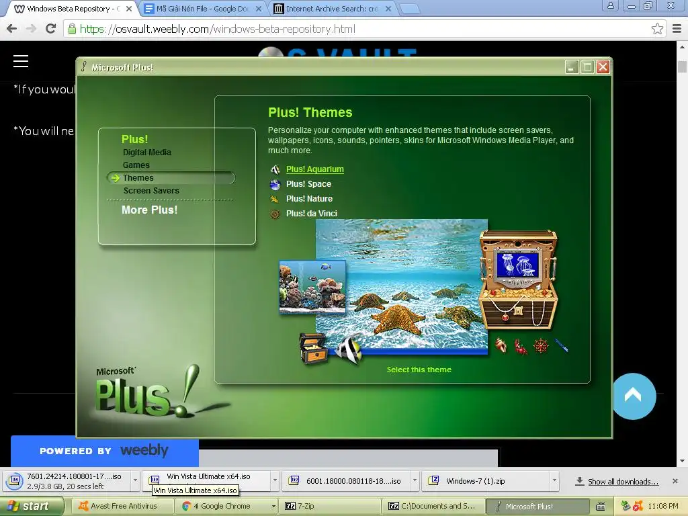Bookmark this page with star icon
Image resolution: width=688 pixels, height=516 pixels.
657,29
